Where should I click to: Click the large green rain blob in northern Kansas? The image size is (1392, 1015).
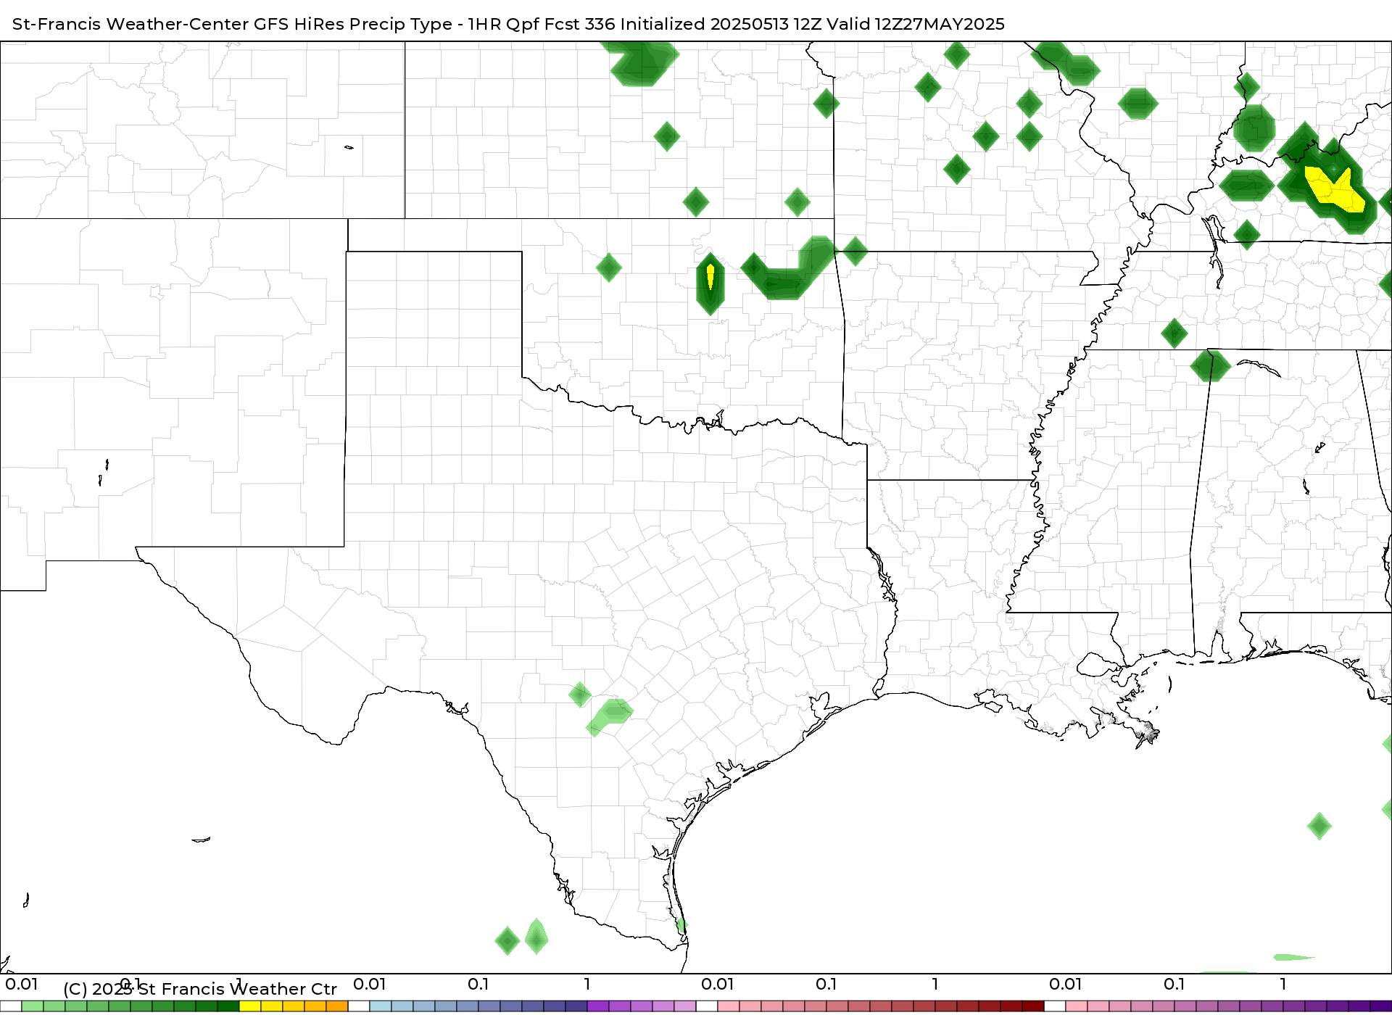(x=641, y=63)
